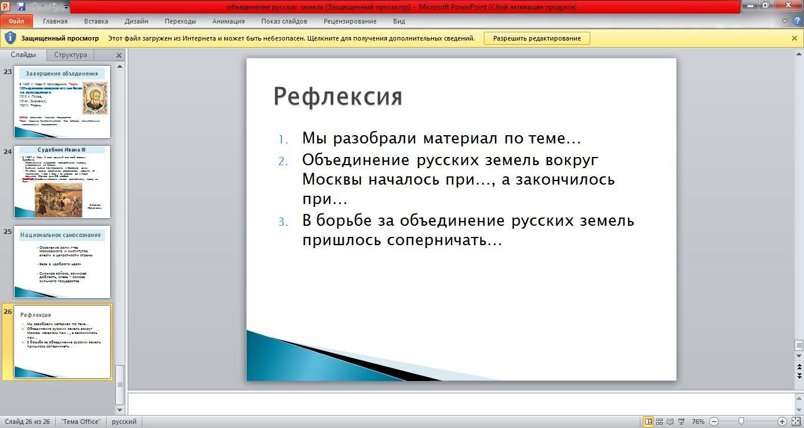The height and width of the screenshot is (428, 804).
Task: Click the PowerPoint application icon in title bar
Action: click(5, 6)
